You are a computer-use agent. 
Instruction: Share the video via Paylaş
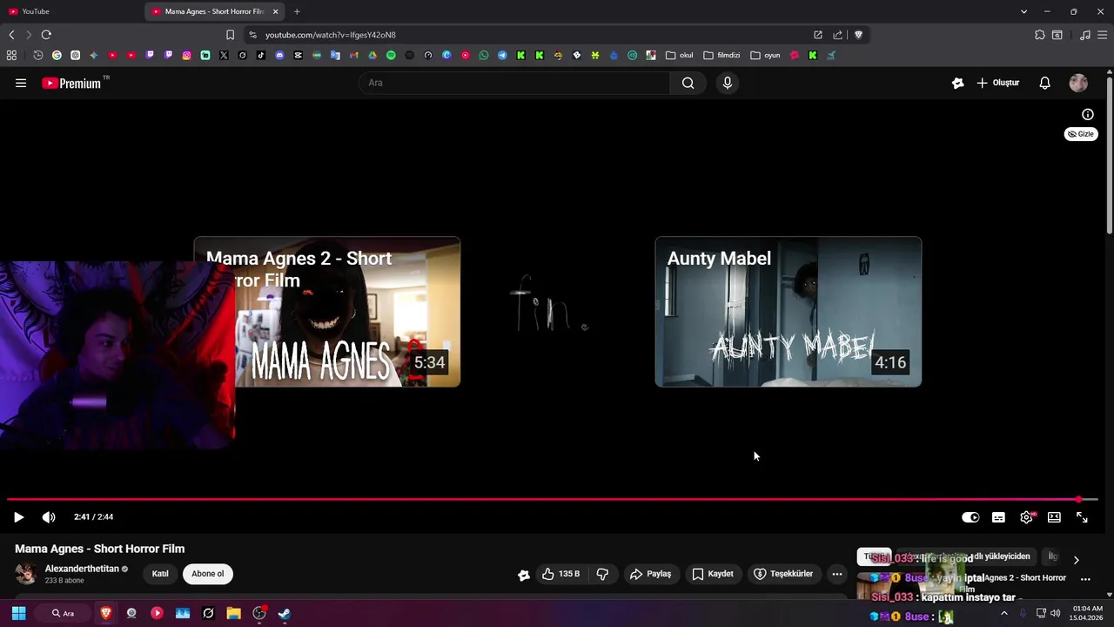(x=651, y=574)
